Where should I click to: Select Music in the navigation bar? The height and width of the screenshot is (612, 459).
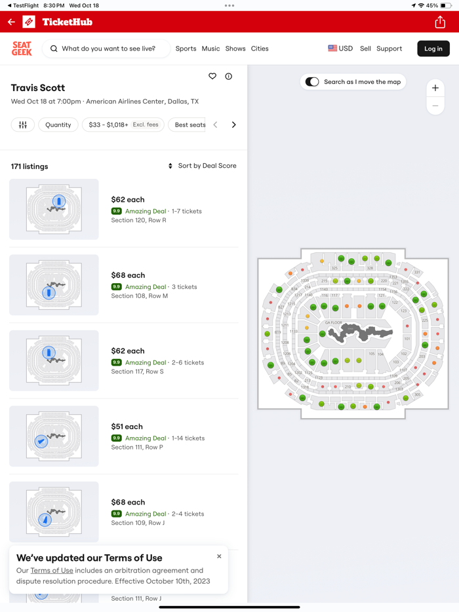(x=210, y=48)
